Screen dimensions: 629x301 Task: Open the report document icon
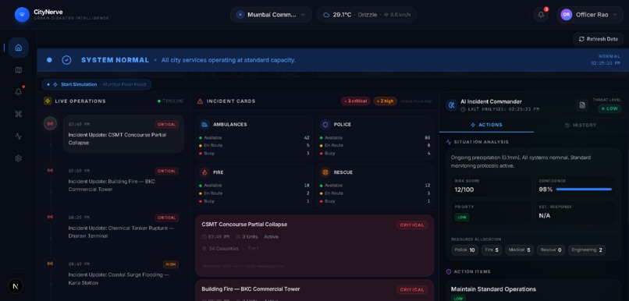(582, 105)
